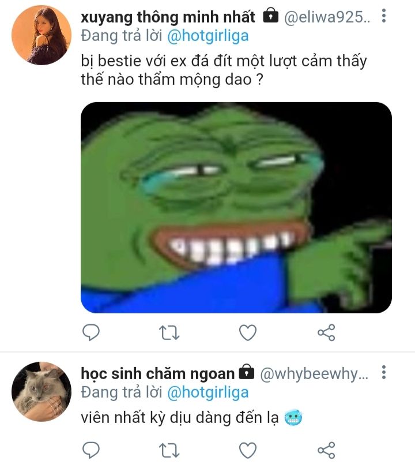Open the học sinh chăm ngoan display name

click(x=158, y=373)
